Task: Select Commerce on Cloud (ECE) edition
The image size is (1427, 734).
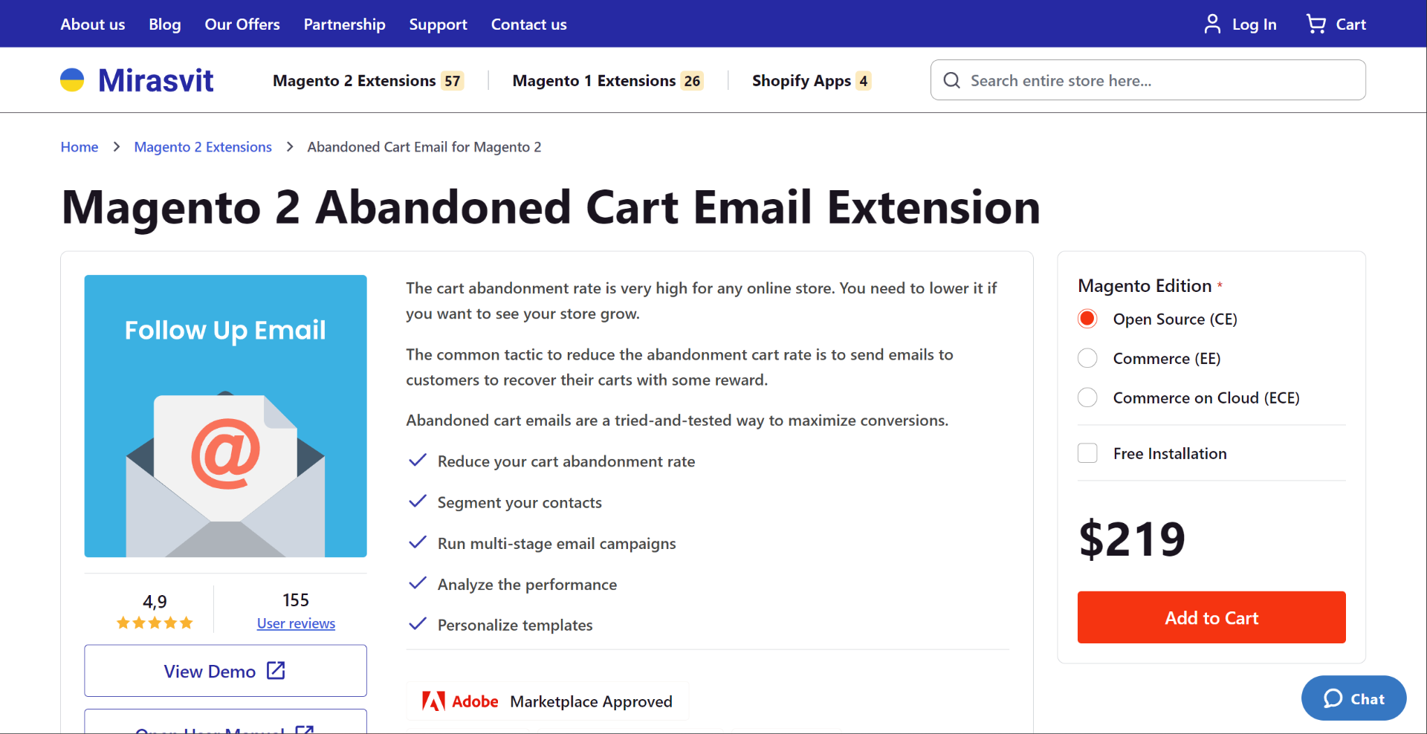Action: [x=1087, y=397]
